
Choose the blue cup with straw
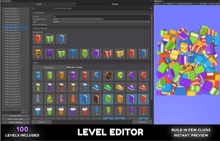tap(38, 111)
